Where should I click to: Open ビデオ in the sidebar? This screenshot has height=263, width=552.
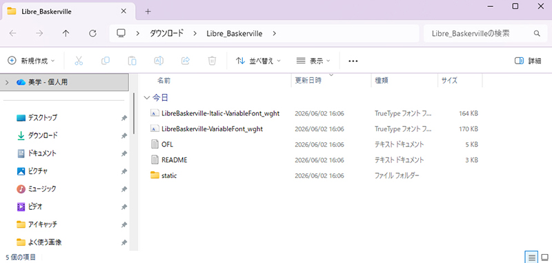click(x=35, y=206)
